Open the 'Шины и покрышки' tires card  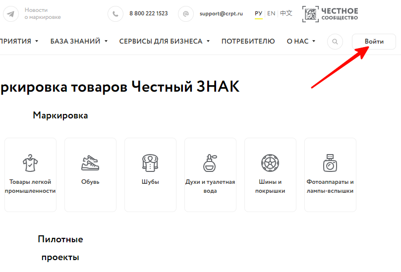270,175
